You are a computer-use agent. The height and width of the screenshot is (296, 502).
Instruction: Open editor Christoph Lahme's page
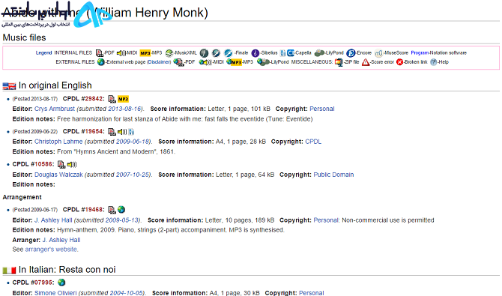(x=58, y=142)
